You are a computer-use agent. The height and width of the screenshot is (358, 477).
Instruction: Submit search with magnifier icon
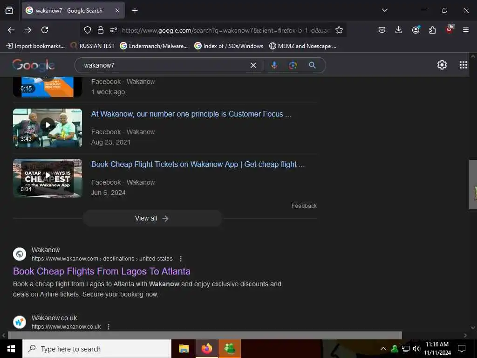[x=312, y=65]
